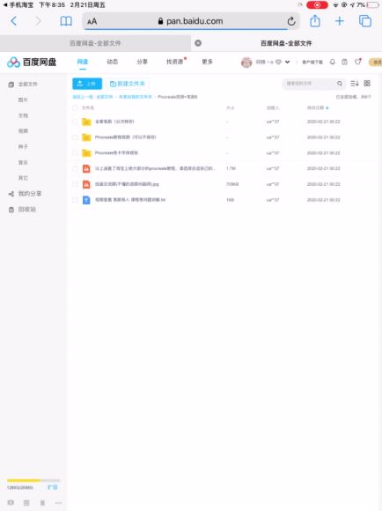
Task: Click the search magnifier icon
Action: [x=340, y=84]
